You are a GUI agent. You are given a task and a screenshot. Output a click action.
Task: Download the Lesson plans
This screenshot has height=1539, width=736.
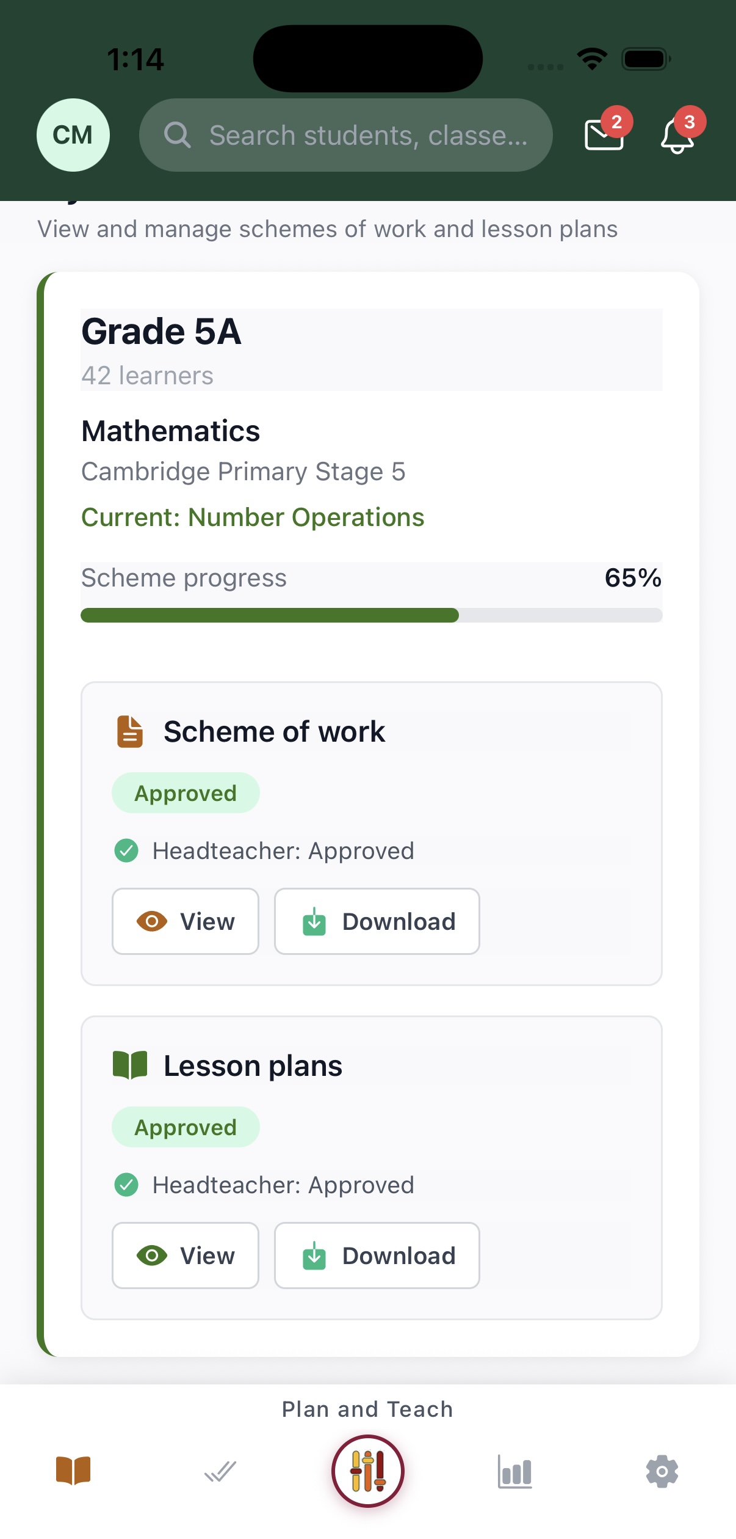[x=377, y=1256]
